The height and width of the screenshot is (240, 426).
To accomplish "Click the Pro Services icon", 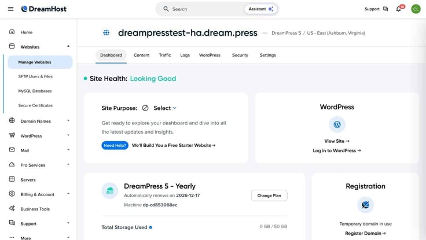I will 12,164.
